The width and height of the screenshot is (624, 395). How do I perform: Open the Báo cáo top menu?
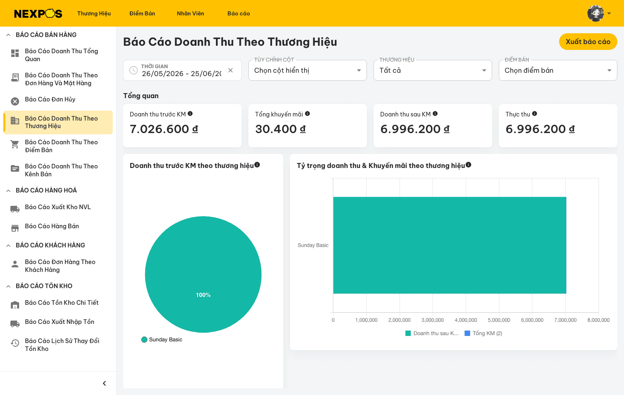pyautogui.click(x=239, y=13)
